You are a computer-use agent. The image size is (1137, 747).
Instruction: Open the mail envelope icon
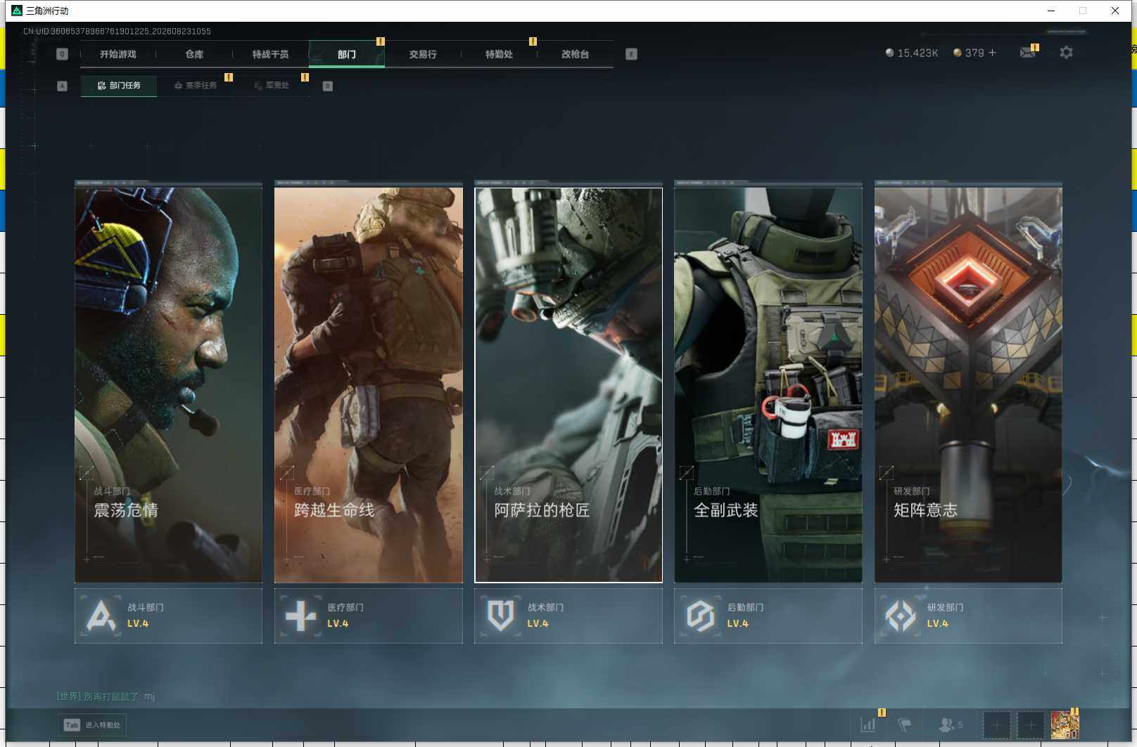pos(1027,53)
